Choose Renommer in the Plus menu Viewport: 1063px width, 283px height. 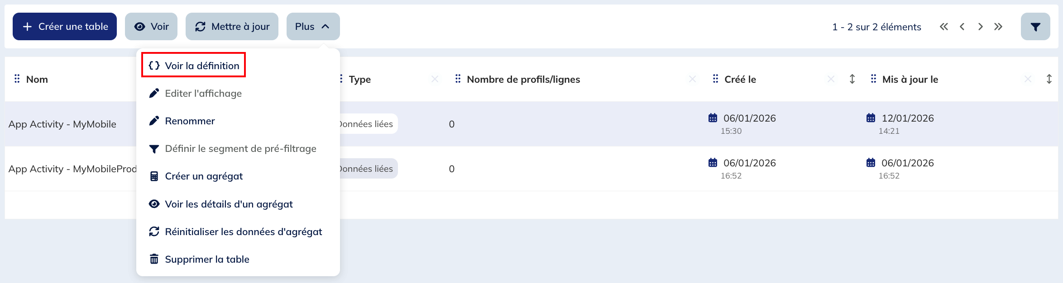coord(190,121)
